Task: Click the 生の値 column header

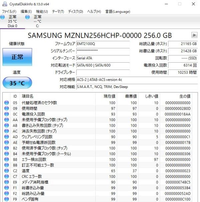Action: pos(176,96)
